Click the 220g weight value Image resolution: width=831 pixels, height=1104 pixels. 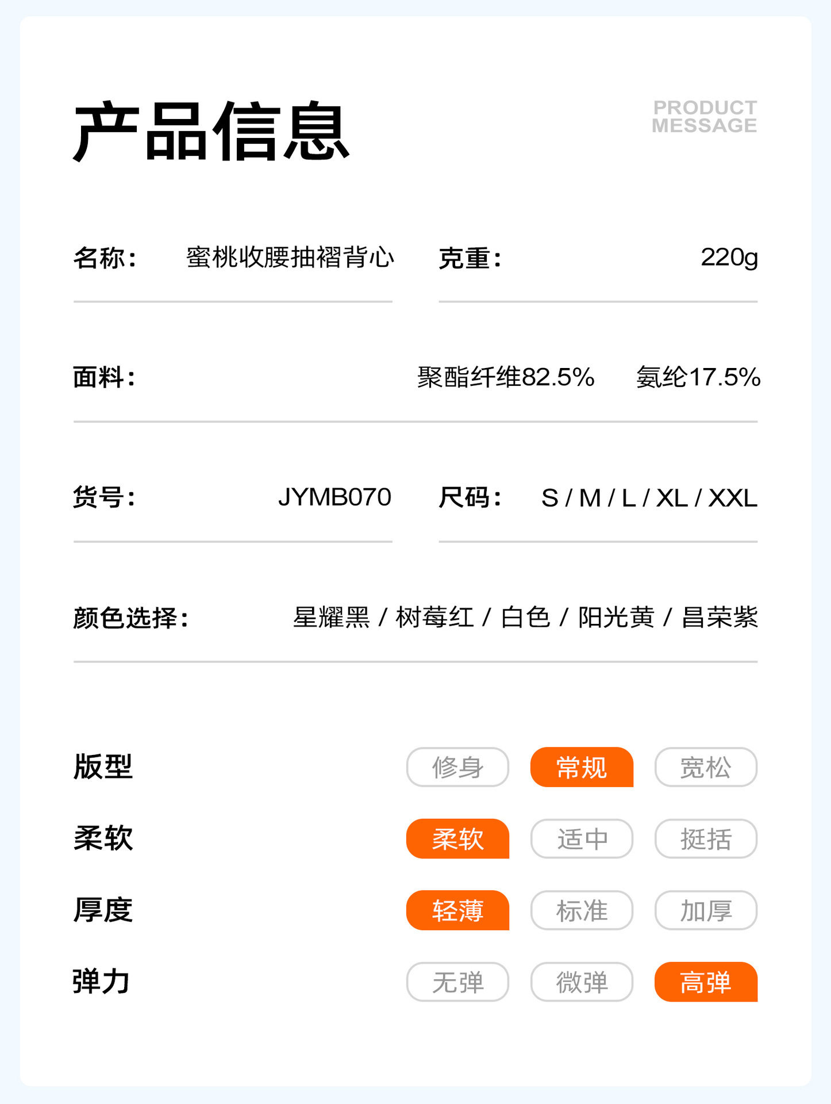(729, 258)
